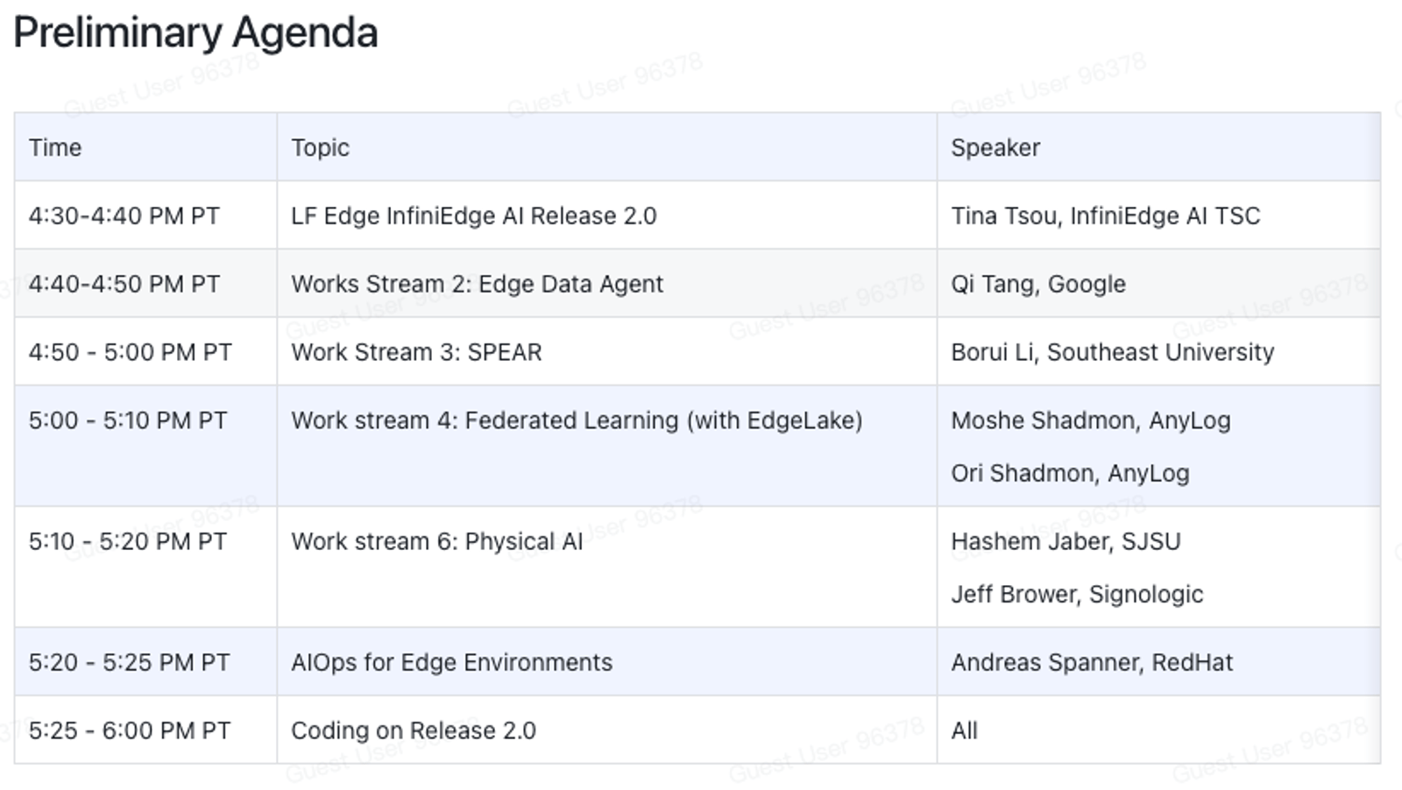Click Hashem Jaber, SJSU speaker name
The image size is (1402, 790).
point(1066,542)
